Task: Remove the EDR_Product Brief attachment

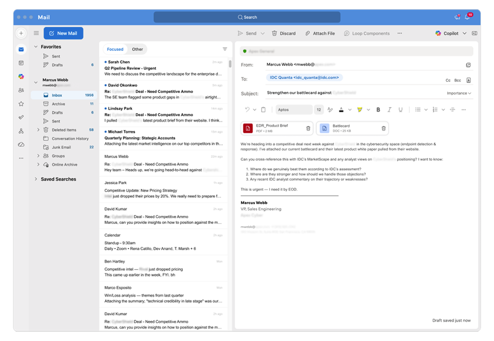Action: 308,128
